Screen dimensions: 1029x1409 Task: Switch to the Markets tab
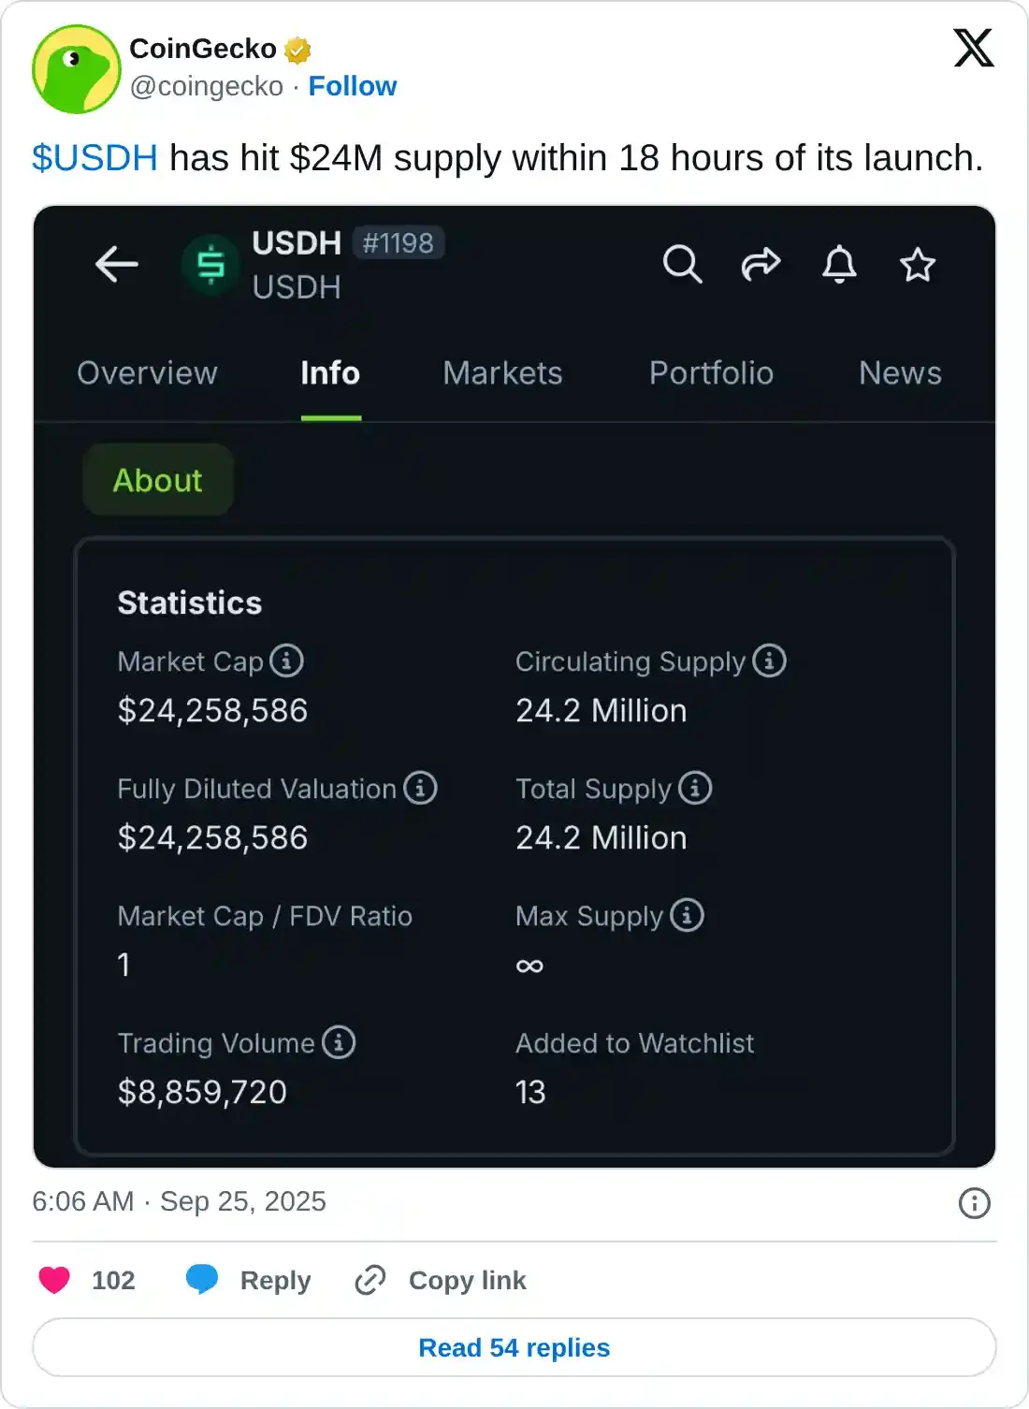[x=502, y=373]
